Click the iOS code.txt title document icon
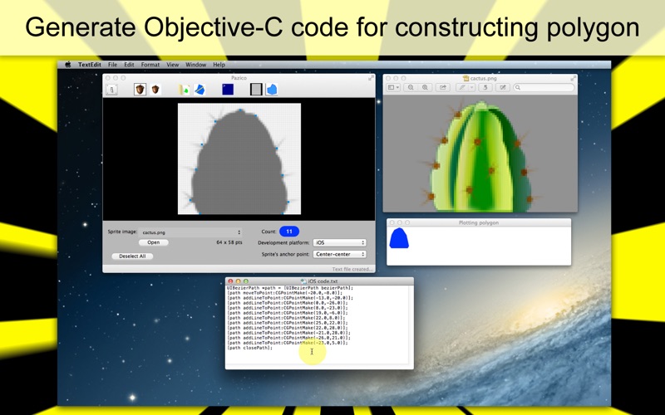This screenshot has width=665, height=415. [x=303, y=281]
